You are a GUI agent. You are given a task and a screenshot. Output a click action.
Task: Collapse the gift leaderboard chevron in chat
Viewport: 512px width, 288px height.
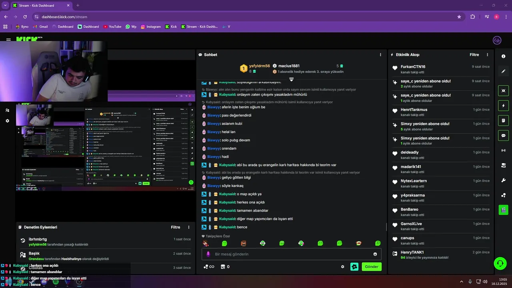coord(291,80)
